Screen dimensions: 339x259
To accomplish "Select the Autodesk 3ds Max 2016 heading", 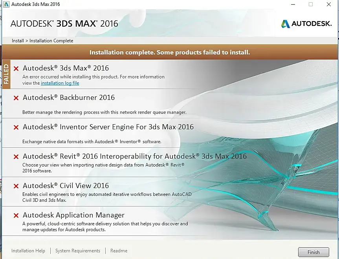I will click(x=66, y=68).
